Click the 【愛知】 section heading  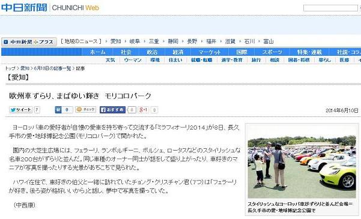point(17,77)
